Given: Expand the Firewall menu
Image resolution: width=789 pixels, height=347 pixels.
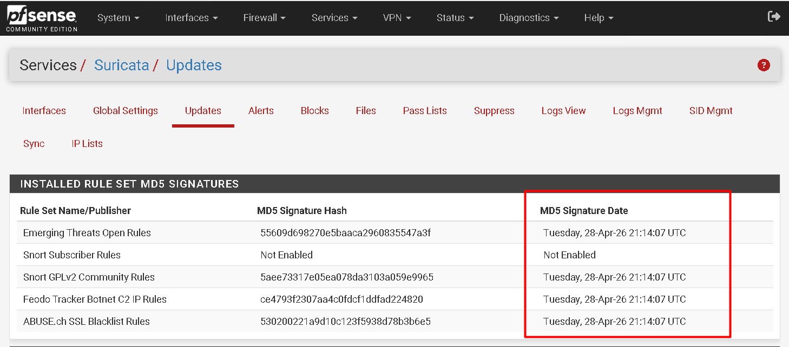Looking at the screenshot, I should [264, 17].
